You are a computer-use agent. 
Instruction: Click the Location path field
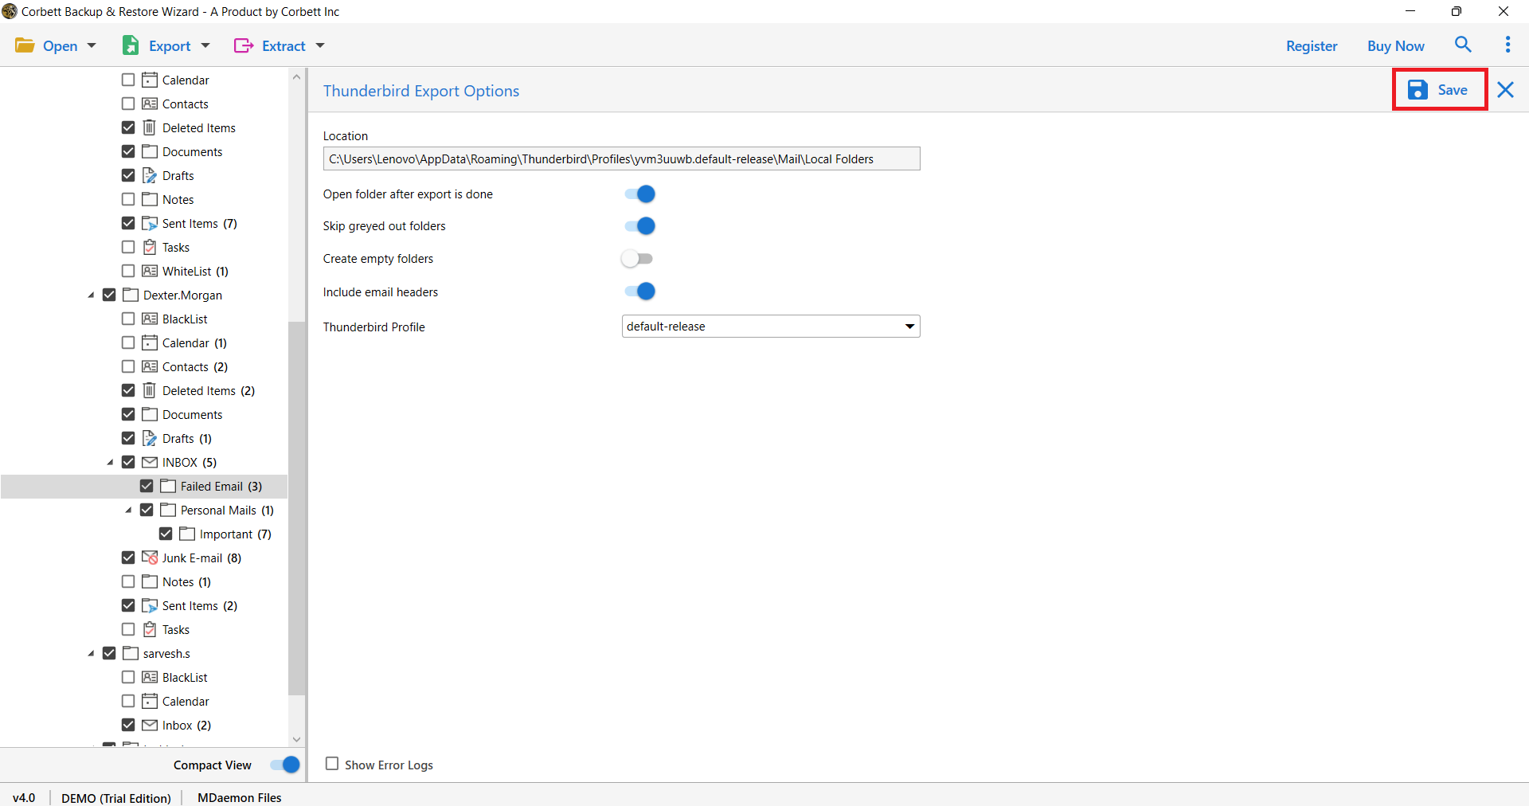pyautogui.click(x=621, y=158)
